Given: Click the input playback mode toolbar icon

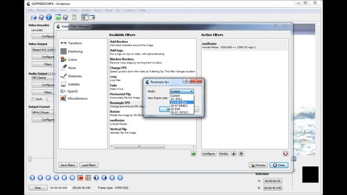Looking at the screenshot, I should coord(85,17).
